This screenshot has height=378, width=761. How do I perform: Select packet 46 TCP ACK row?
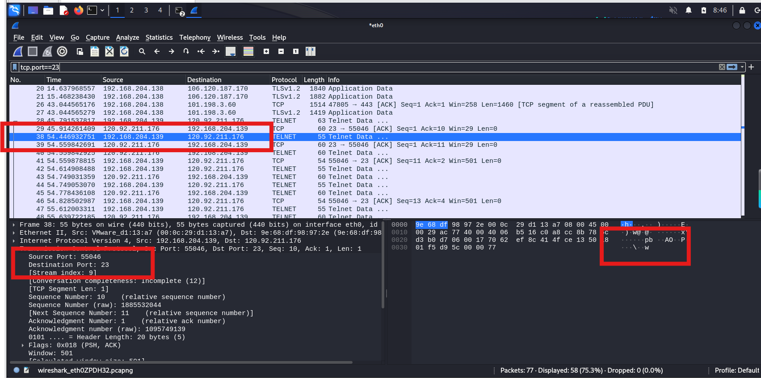click(x=375, y=201)
